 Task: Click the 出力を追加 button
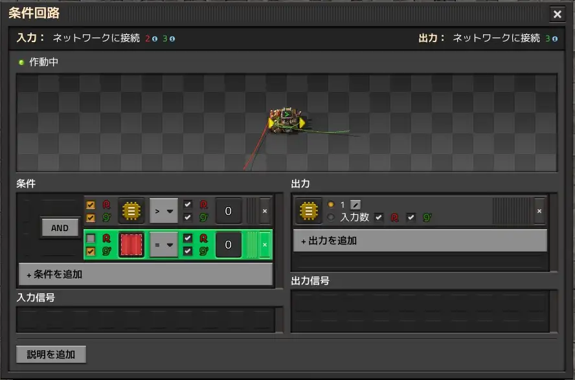tap(420, 241)
